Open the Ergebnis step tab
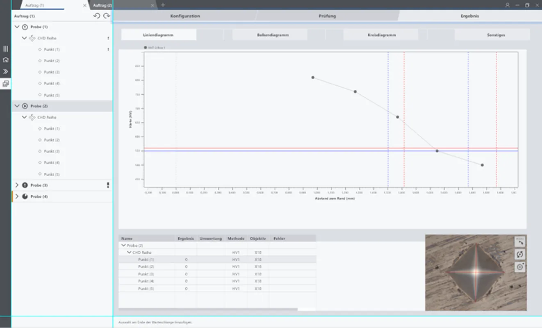Image resolution: width=542 pixels, height=328 pixels. [469, 16]
